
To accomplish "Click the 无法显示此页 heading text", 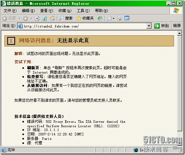I will 73,40.
